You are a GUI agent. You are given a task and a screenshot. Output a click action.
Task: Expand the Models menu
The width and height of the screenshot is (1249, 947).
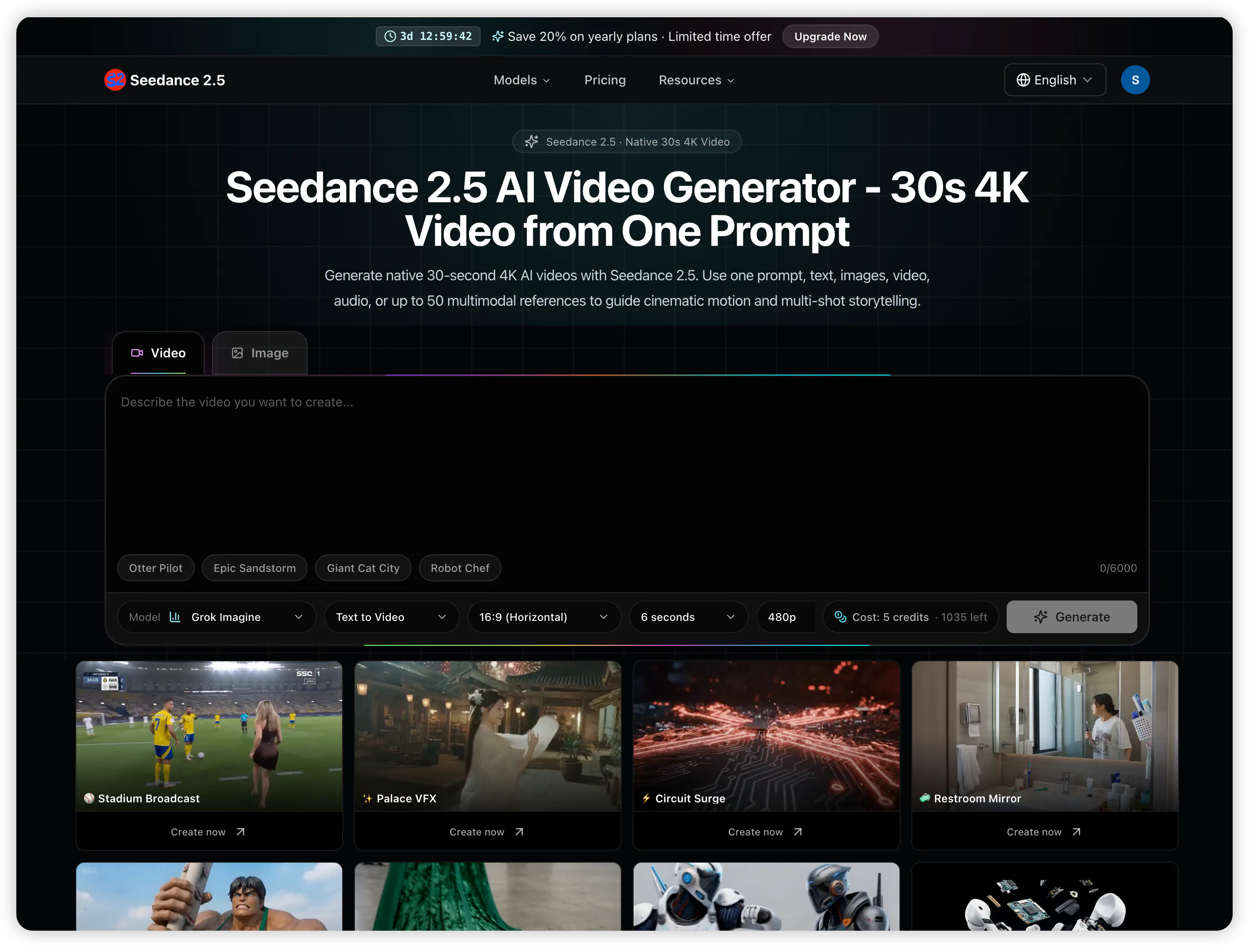pos(522,80)
